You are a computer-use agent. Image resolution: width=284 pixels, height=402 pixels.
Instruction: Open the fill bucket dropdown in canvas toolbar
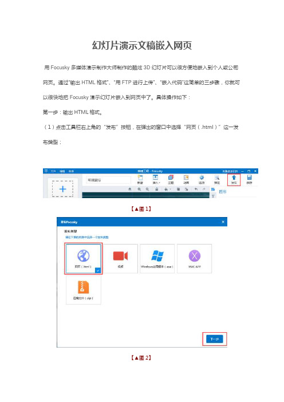click(167, 189)
